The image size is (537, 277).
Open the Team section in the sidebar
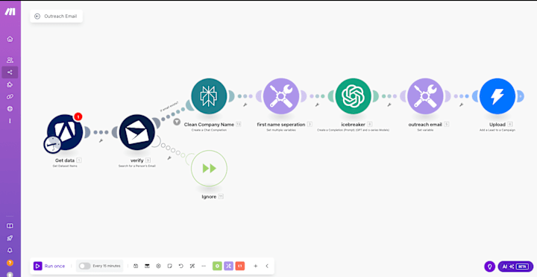coord(10,60)
